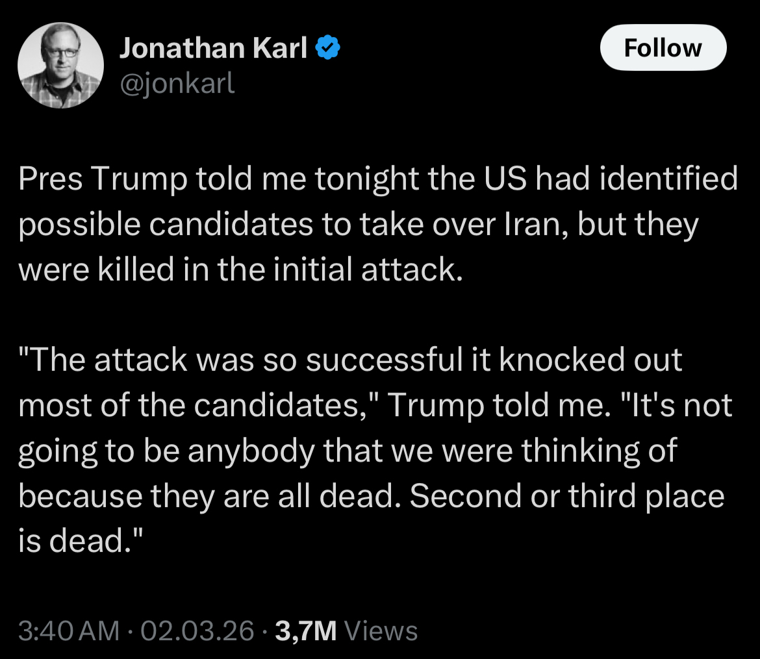Open Jonathan Karl's profile picture
This screenshot has width=760, height=659.
(x=60, y=66)
